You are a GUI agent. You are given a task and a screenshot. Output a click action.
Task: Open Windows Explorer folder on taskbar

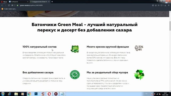16,94
